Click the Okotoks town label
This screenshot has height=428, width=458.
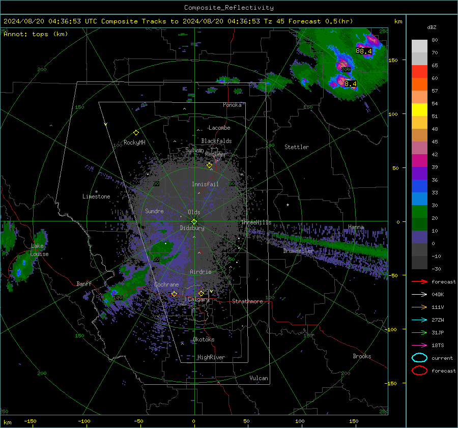pyautogui.click(x=204, y=339)
